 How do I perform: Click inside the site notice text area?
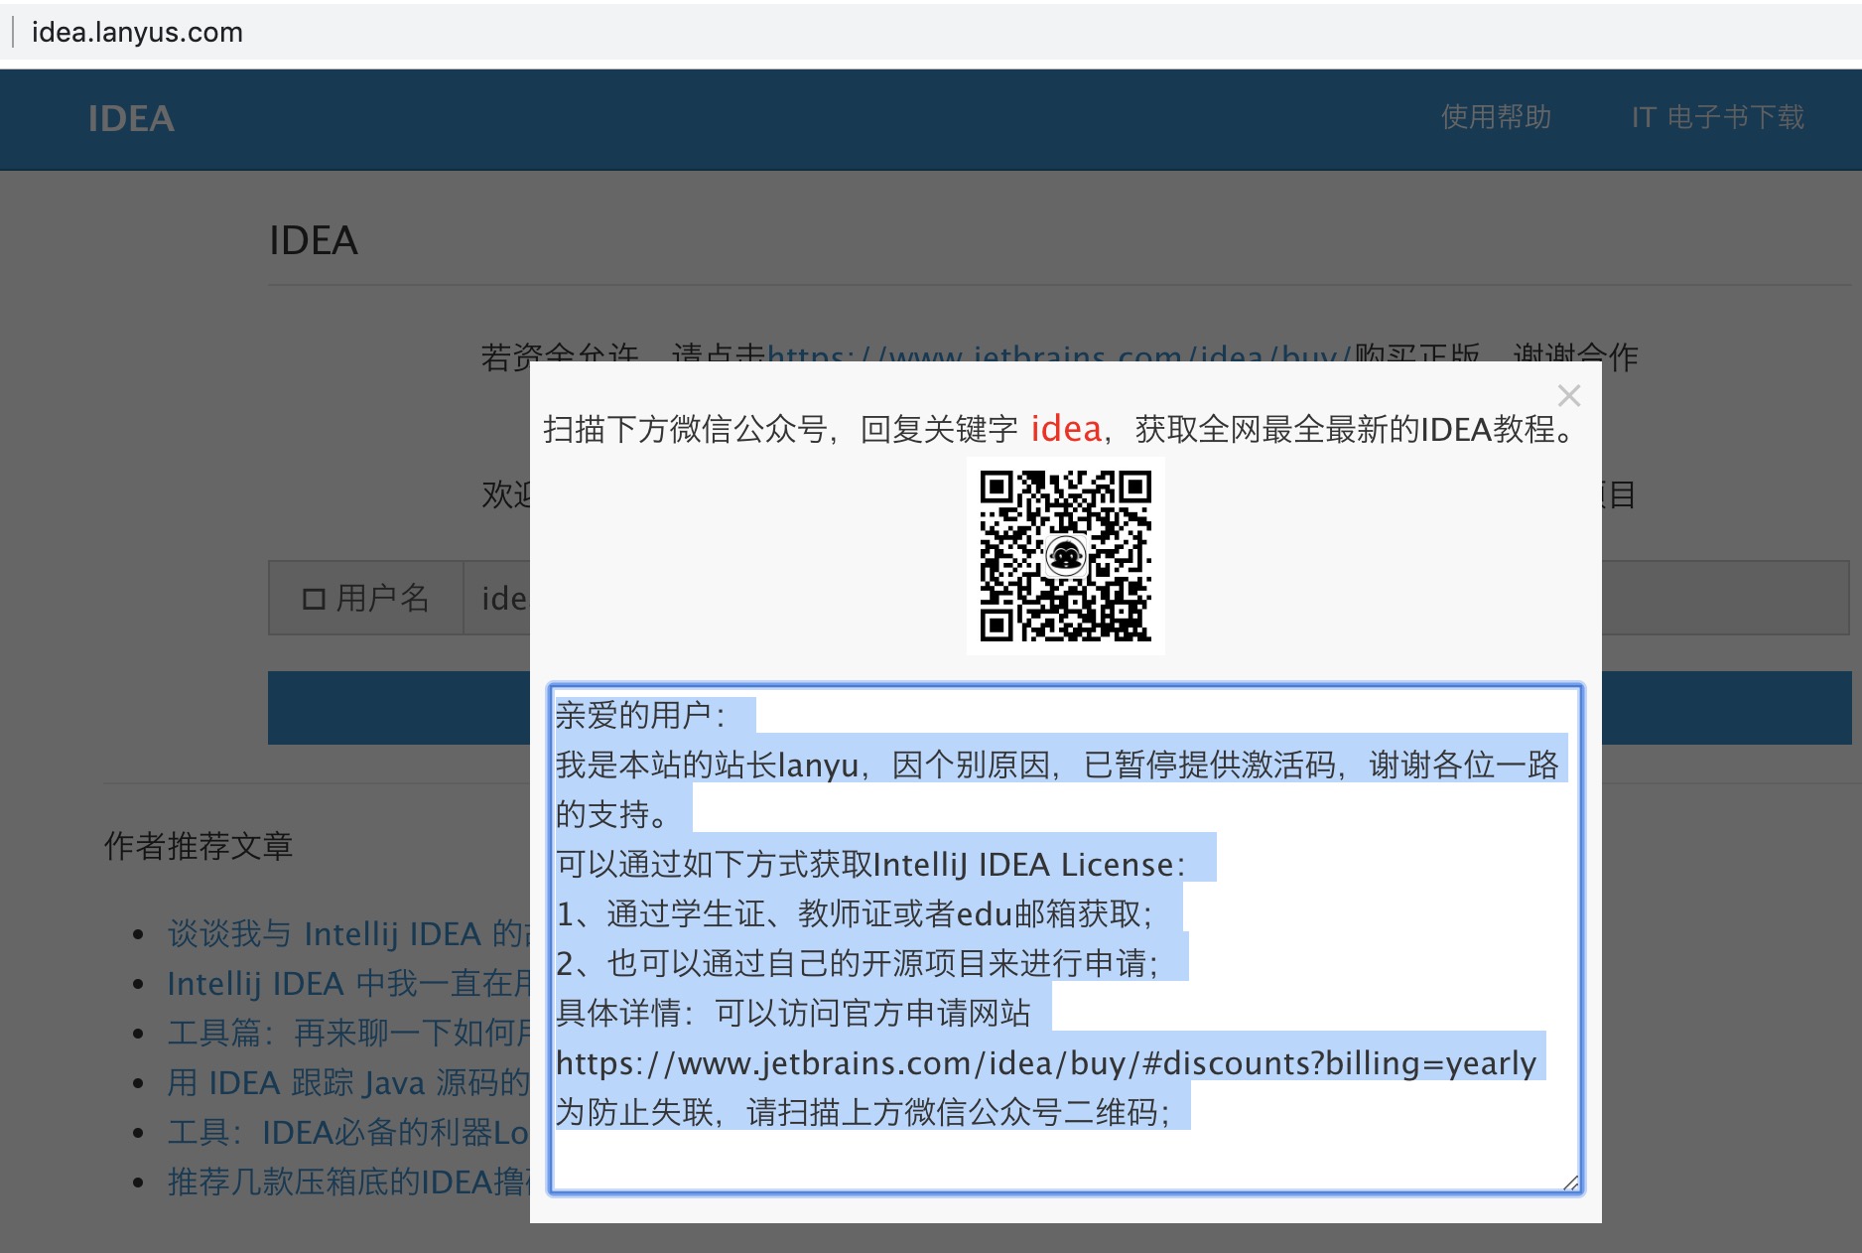(1065, 937)
